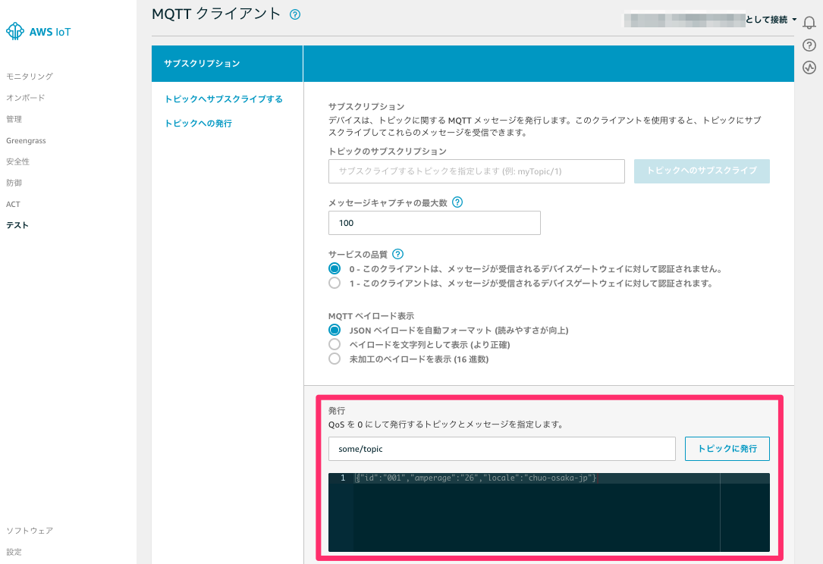This screenshot has width=823, height=564.
Task: Click help icon next to MQTT クライアント title
Action: [294, 14]
